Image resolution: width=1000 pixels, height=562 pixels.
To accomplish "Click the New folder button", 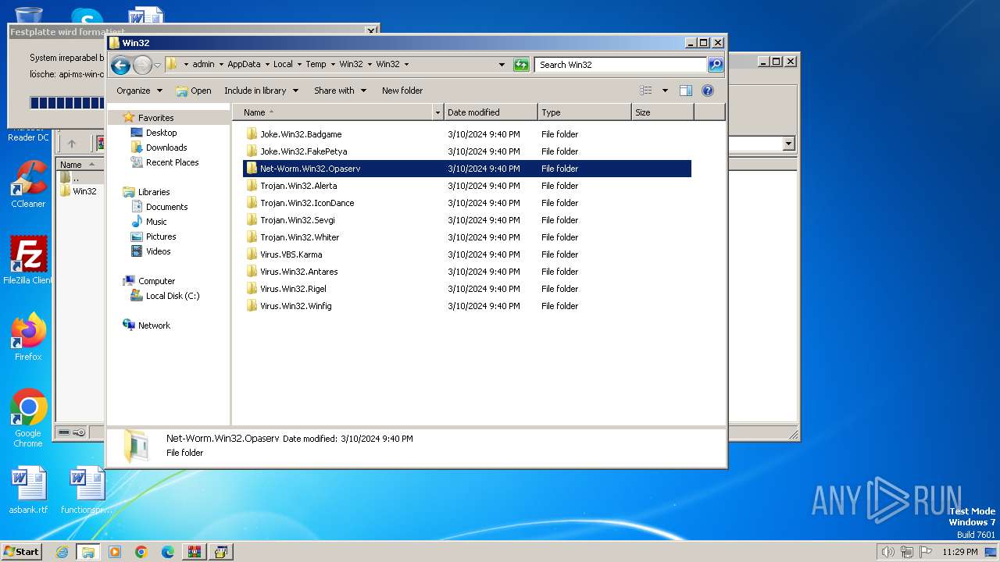I will click(402, 91).
